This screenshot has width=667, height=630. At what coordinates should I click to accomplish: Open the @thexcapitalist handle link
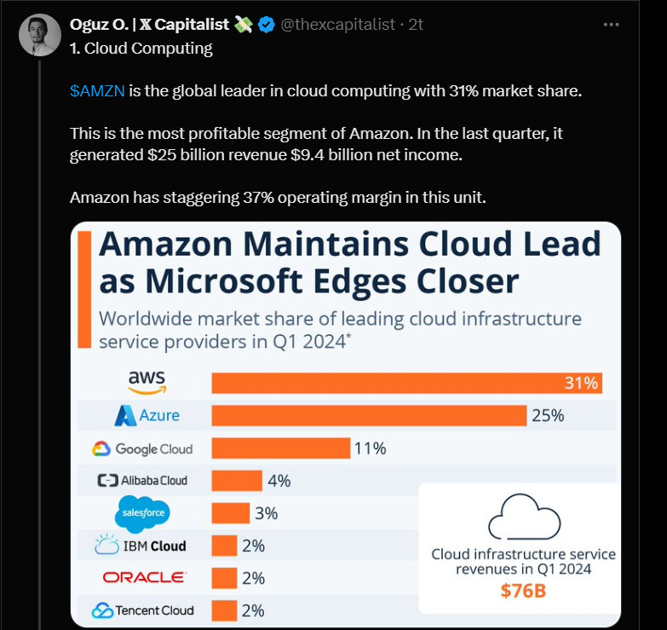pyautogui.click(x=338, y=26)
